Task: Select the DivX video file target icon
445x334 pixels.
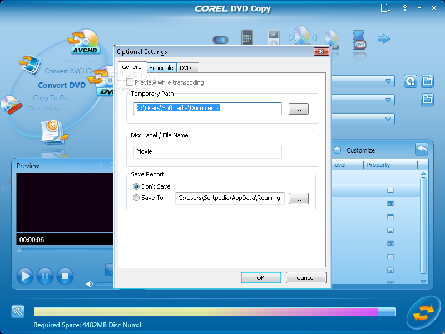Action: (x=359, y=40)
